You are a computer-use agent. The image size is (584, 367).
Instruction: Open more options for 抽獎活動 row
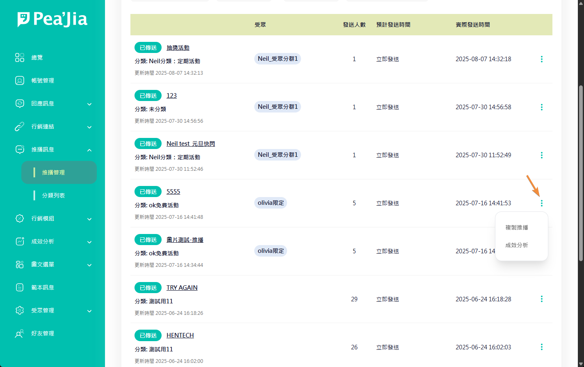[x=541, y=59]
